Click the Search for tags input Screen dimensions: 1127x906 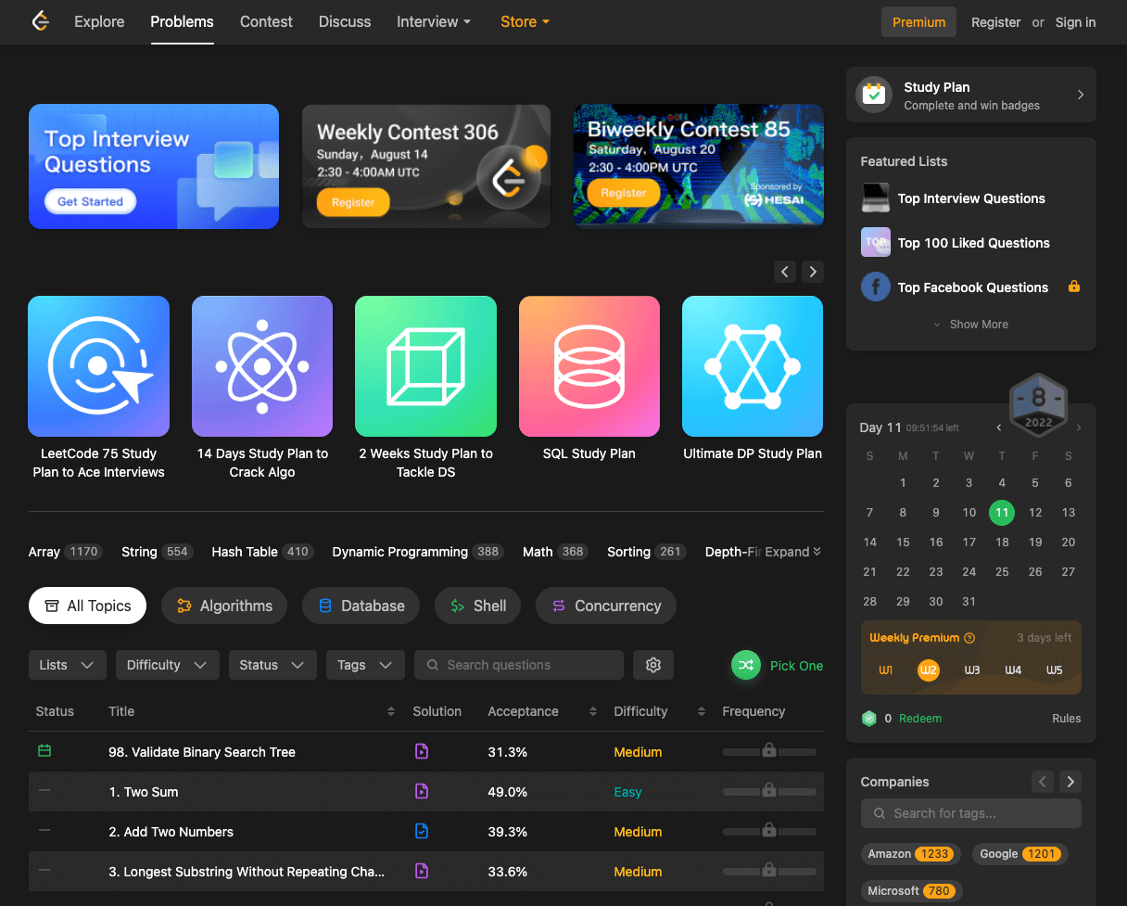(971, 813)
